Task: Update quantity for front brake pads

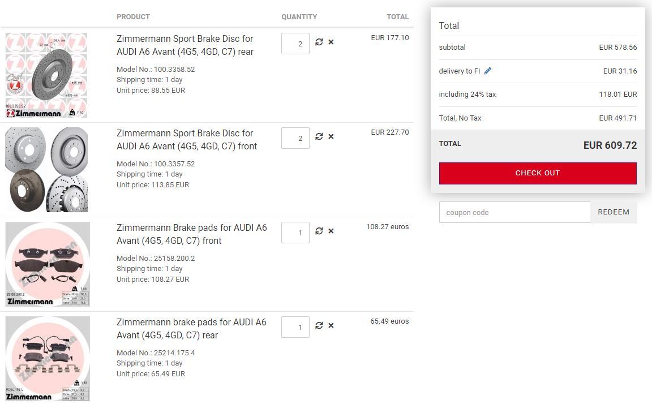Action: pyautogui.click(x=319, y=231)
